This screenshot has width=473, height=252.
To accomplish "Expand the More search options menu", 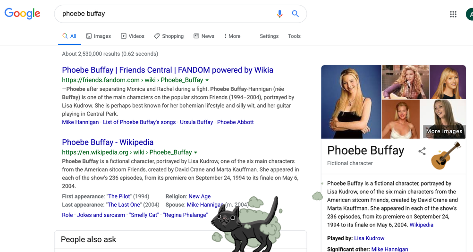I will click(232, 36).
